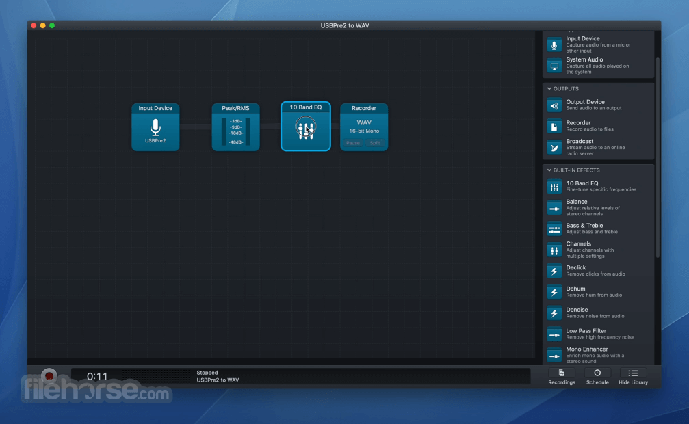Click the 'System Audio' library label

click(x=584, y=59)
